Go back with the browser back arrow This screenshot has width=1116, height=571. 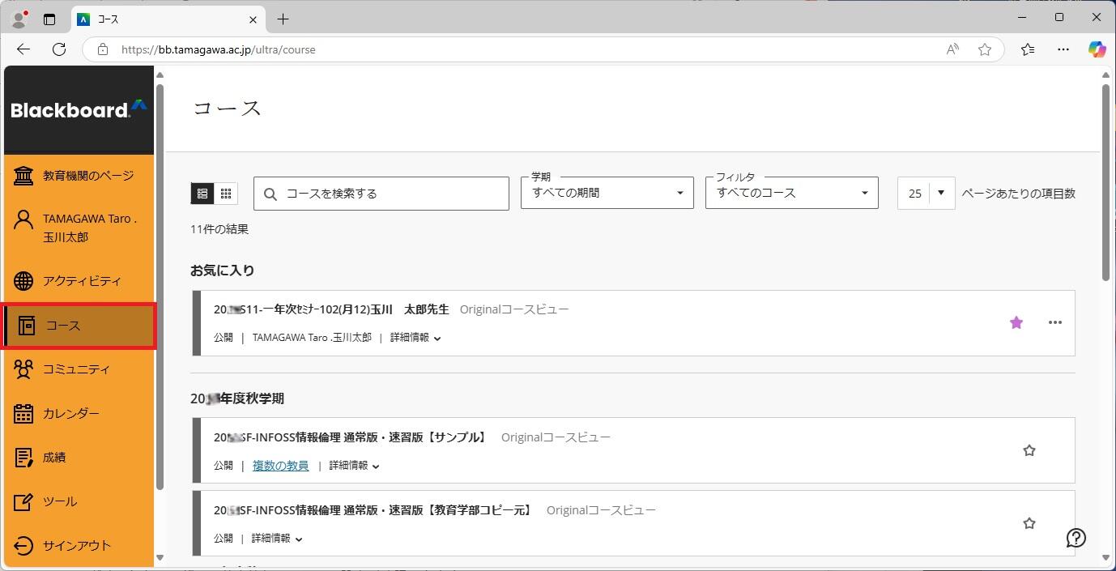(23, 49)
